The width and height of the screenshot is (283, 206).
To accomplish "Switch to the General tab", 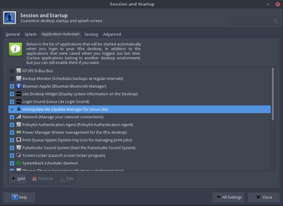I will tap(12, 34).
